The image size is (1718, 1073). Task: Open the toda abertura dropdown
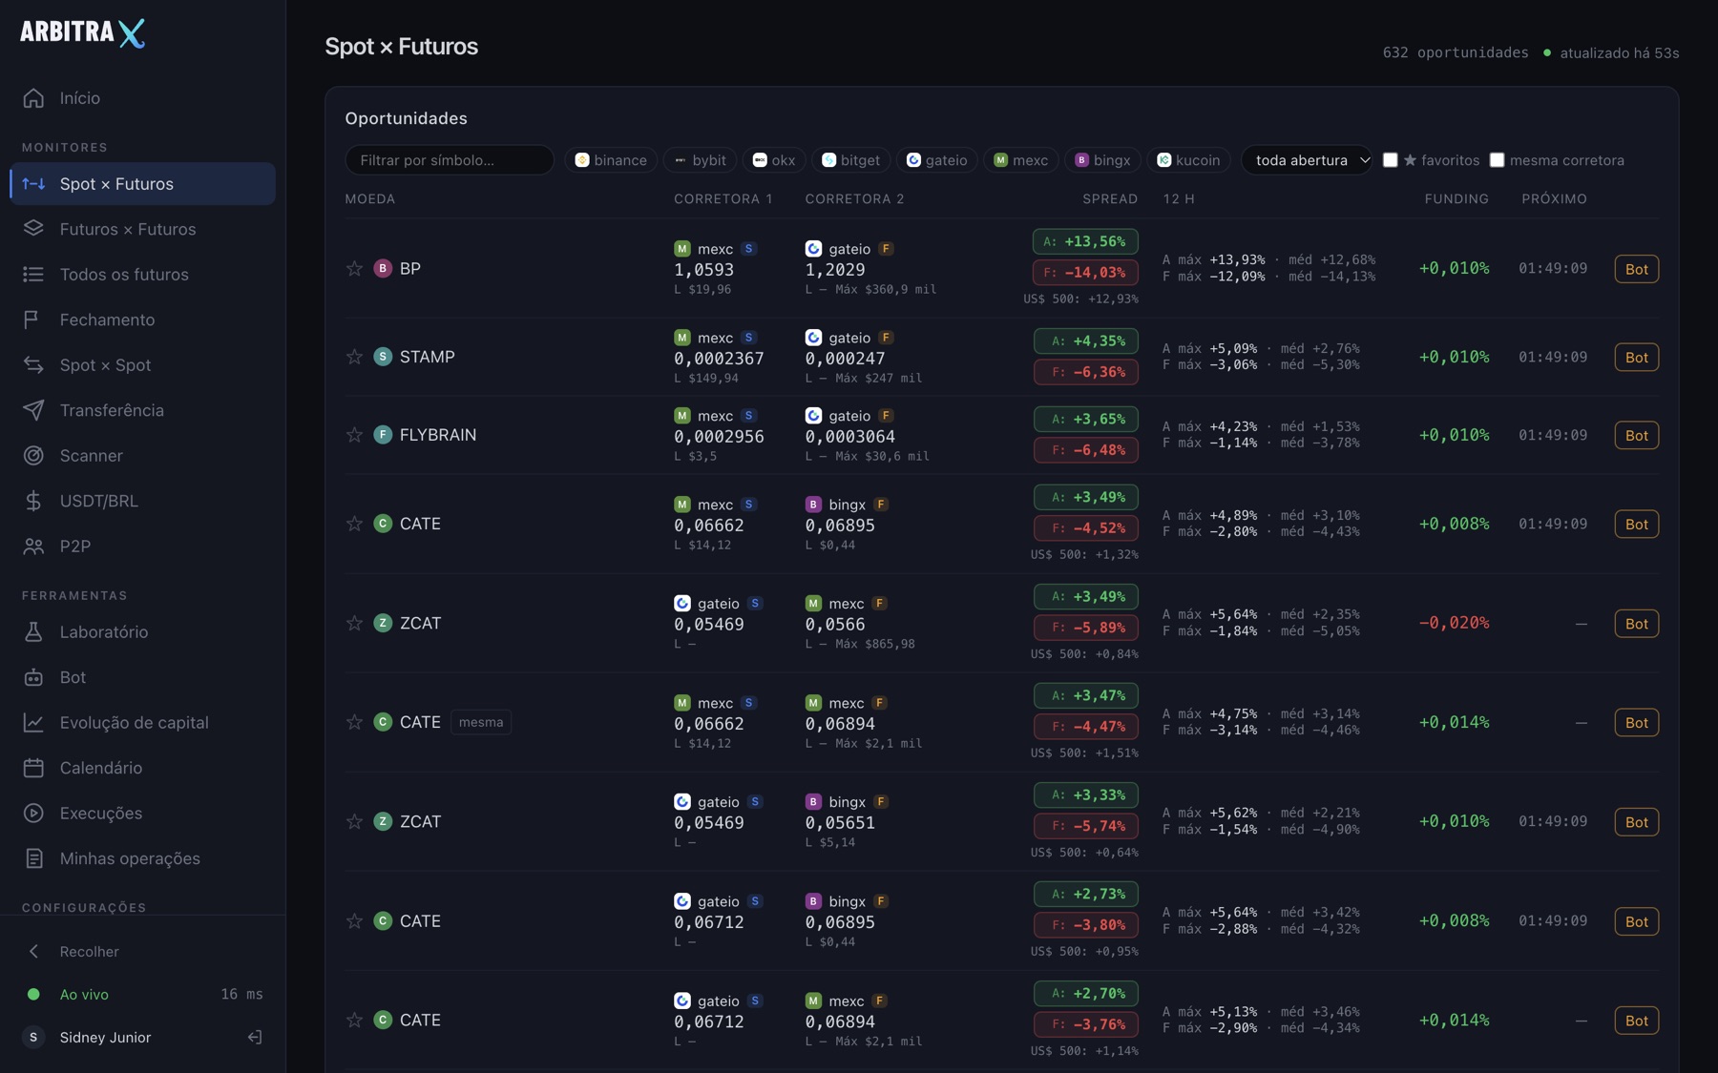[1307, 160]
